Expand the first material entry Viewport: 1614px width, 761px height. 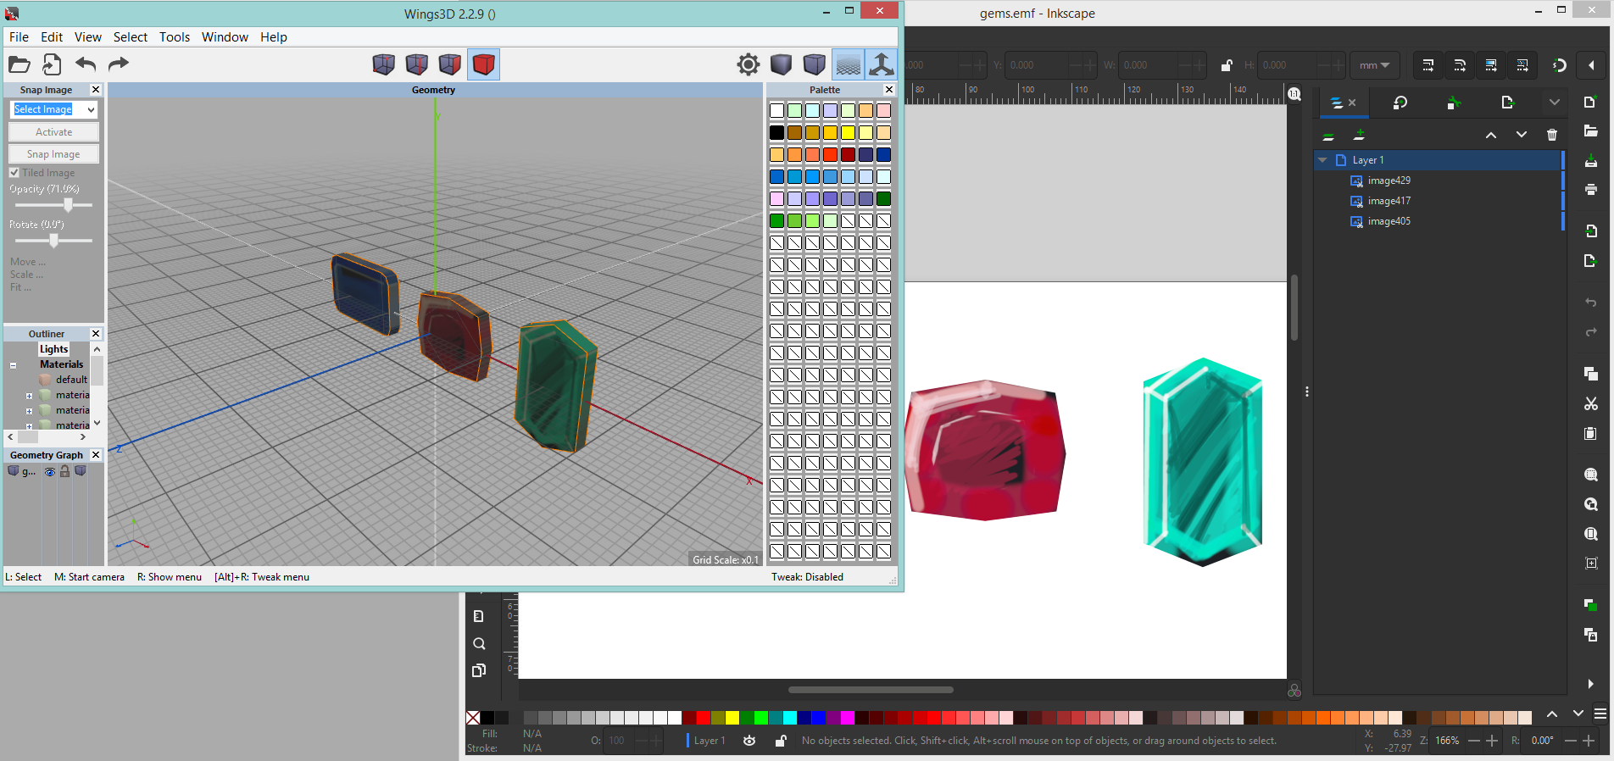pos(29,396)
